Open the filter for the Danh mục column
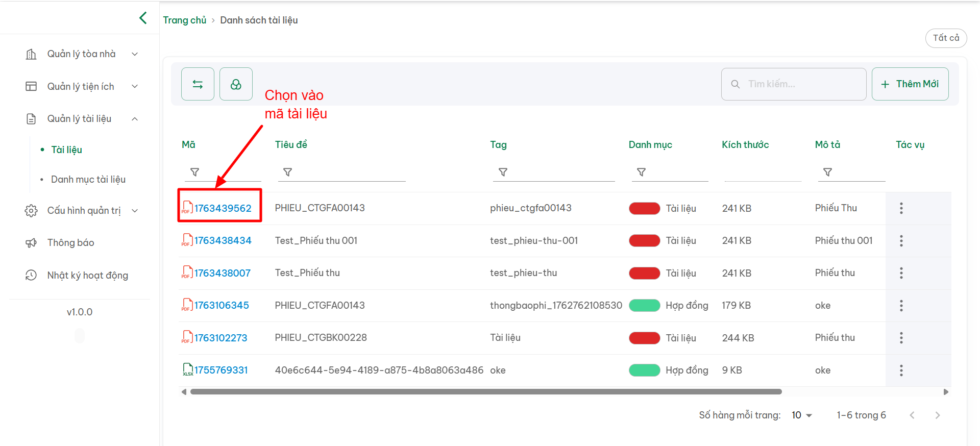This screenshot has height=446, width=980. [x=641, y=172]
